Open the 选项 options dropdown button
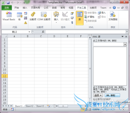 click(98, 95)
